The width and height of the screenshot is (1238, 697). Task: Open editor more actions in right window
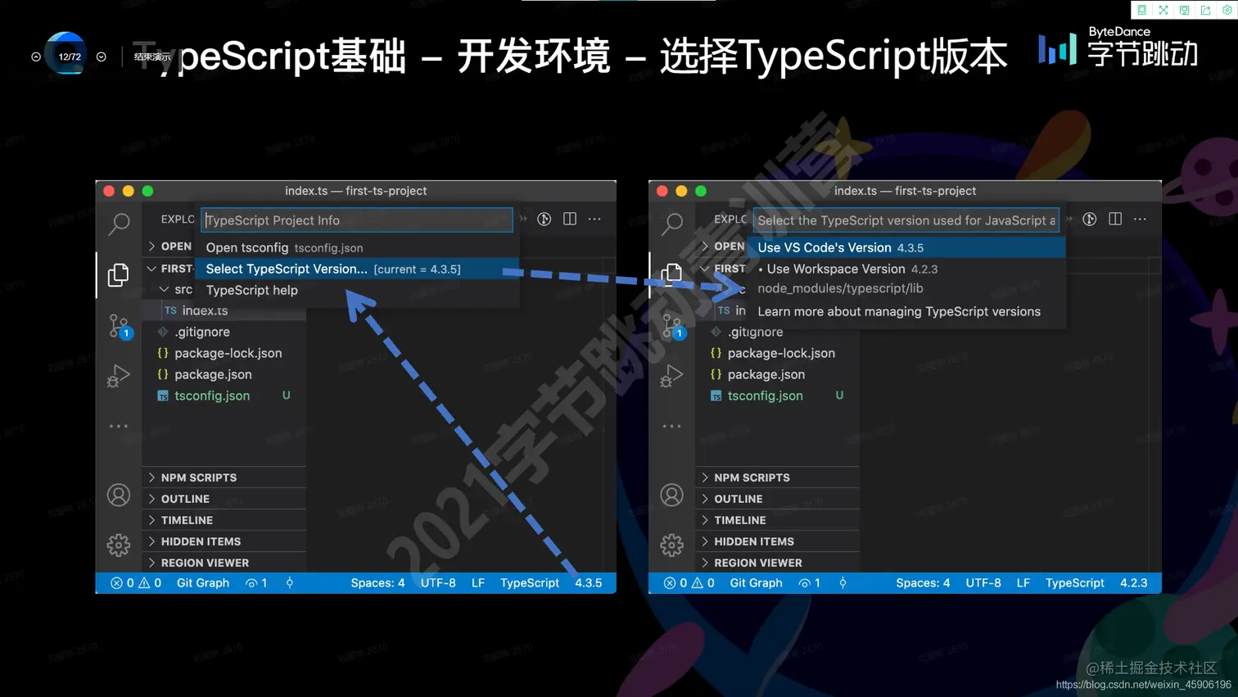point(1140,219)
